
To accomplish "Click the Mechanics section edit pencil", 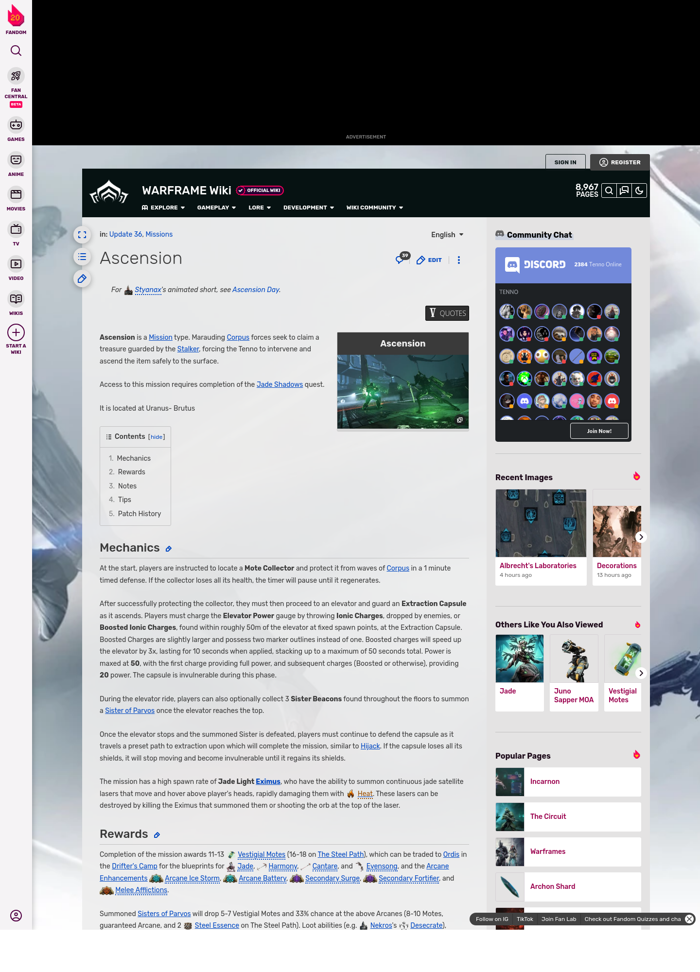I will click(x=169, y=549).
